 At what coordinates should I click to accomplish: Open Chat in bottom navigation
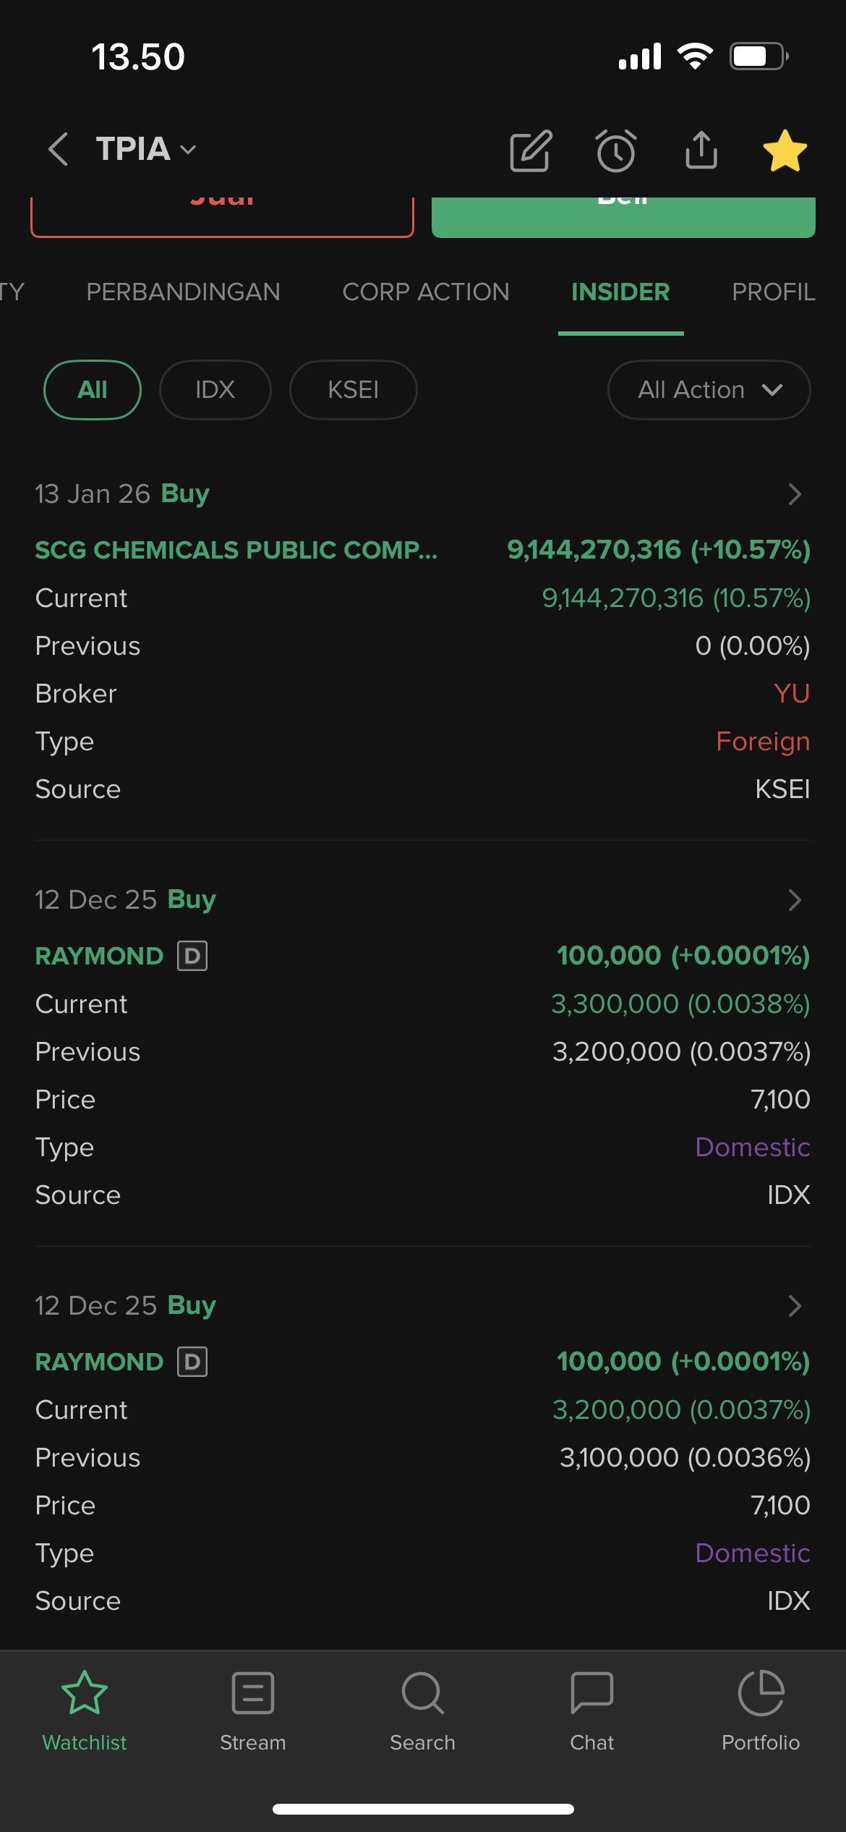click(591, 1710)
